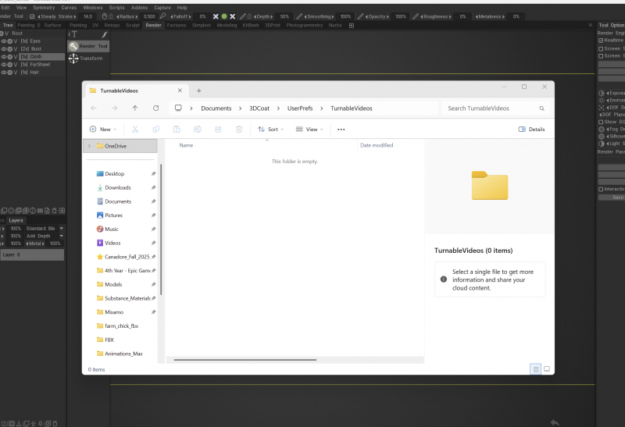The height and width of the screenshot is (427, 625).
Task: Select the Transform tool icon
Action: [73, 59]
